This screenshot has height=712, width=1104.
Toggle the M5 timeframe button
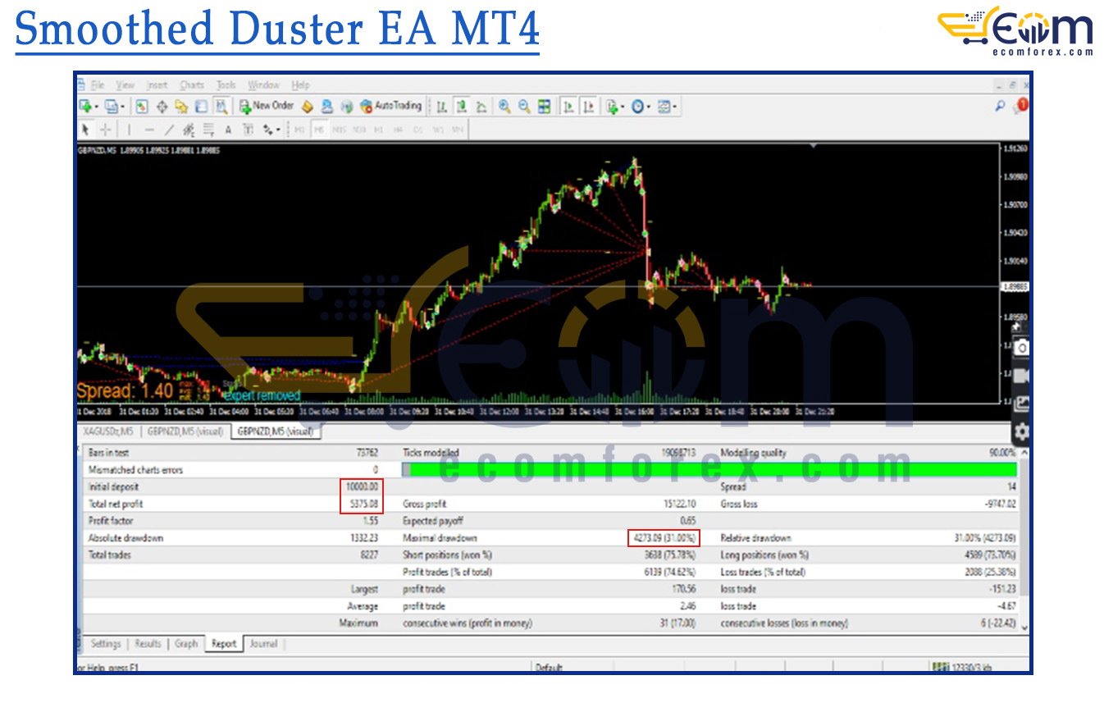pos(318,130)
